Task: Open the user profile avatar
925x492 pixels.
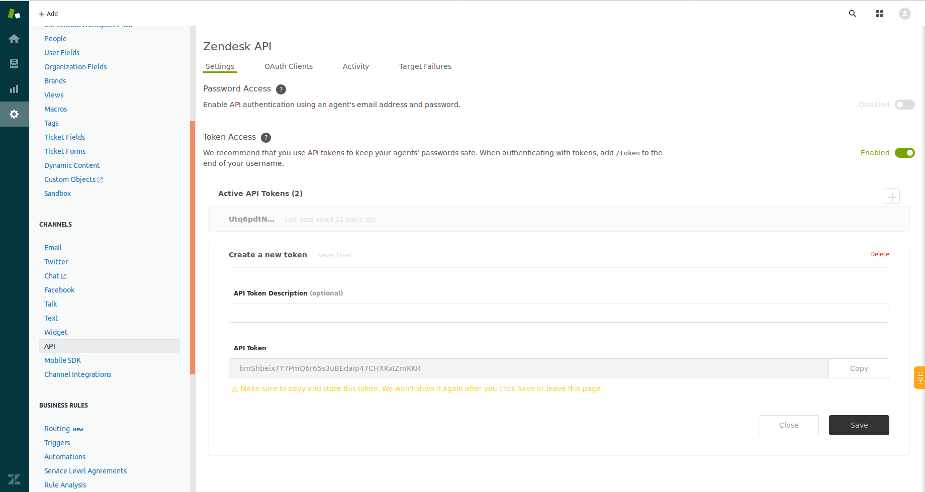Action: tap(905, 14)
